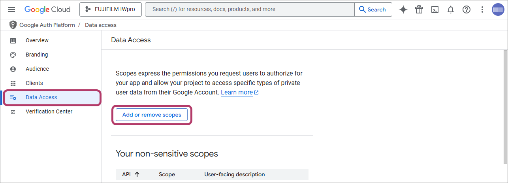Open Clients in the sidebar

point(34,83)
